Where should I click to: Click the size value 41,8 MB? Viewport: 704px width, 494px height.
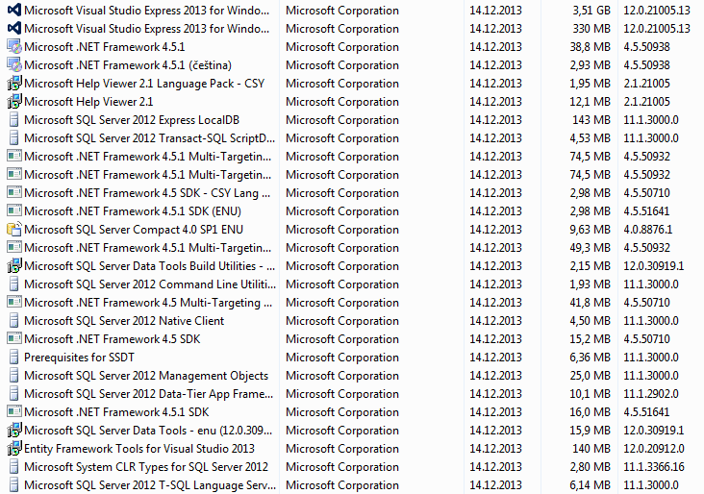pos(590,303)
